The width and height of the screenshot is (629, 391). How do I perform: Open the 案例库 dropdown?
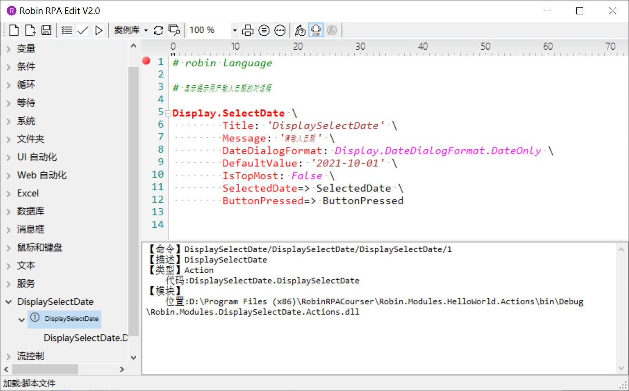point(131,31)
